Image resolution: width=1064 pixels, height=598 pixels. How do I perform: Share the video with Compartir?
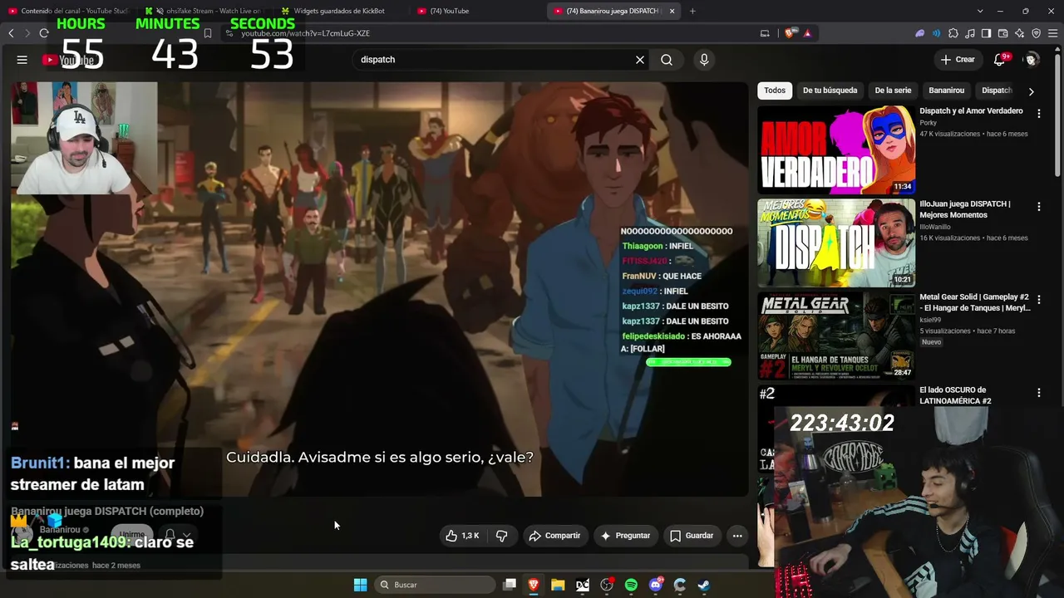coord(554,536)
